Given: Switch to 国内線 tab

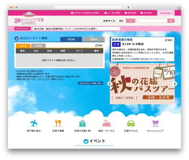Looking at the screenshot, I should [71, 39].
